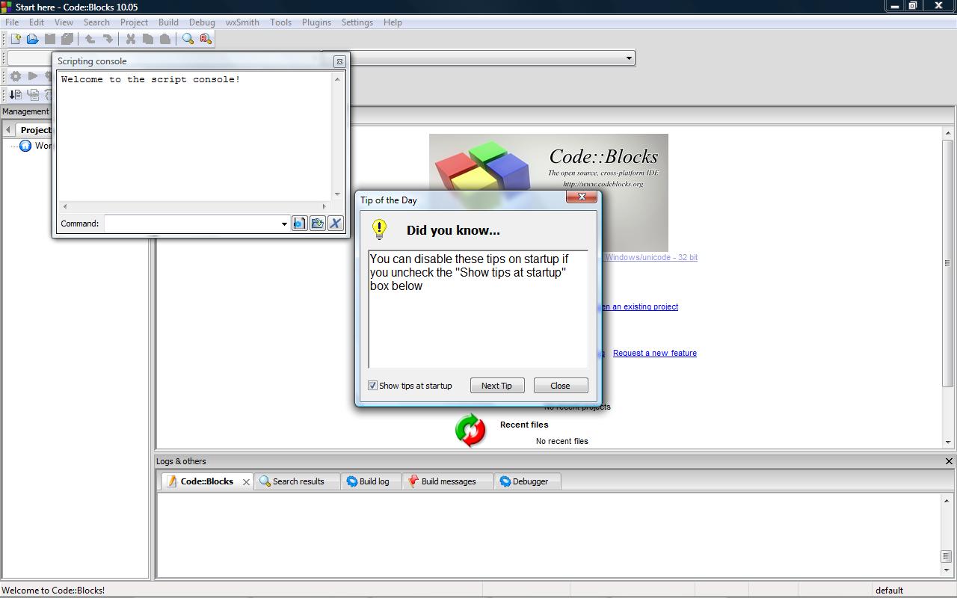Click the Find magnifier icon

pyautogui.click(x=188, y=39)
